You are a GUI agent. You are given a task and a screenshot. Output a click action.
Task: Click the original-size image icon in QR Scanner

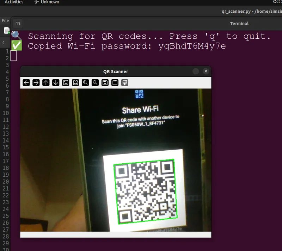pos(75,83)
